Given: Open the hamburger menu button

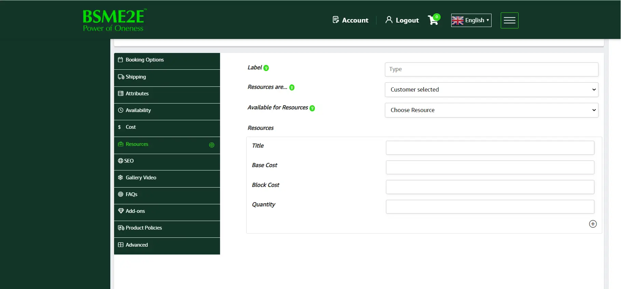Looking at the screenshot, I should (509, 20).
